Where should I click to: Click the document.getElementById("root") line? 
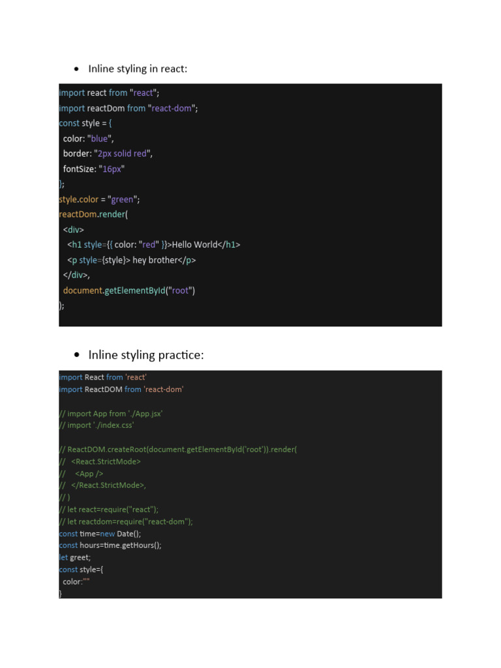coord(129,290)
